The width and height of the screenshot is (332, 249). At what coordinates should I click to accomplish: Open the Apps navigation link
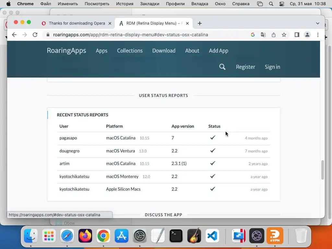(101, 51)
